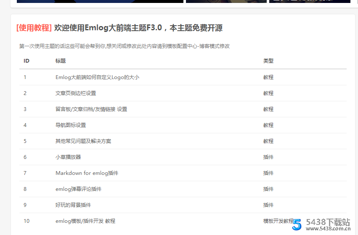Click ID cell 8
Image resolution: width=358 pixels, height=235 pixels.
[25, 189]
